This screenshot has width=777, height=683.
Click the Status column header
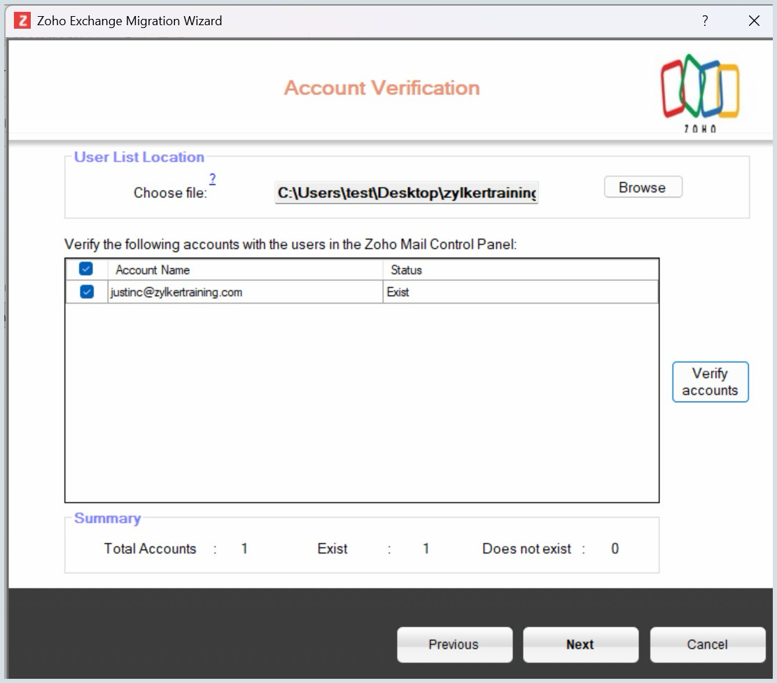(x=520, y=270)
